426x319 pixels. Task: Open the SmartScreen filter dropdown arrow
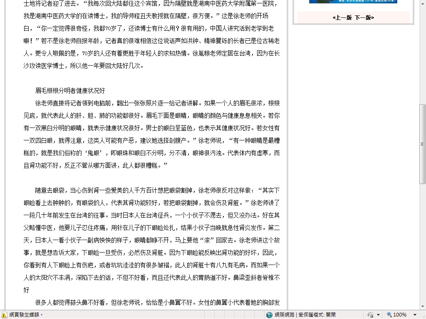pos(378,315)
